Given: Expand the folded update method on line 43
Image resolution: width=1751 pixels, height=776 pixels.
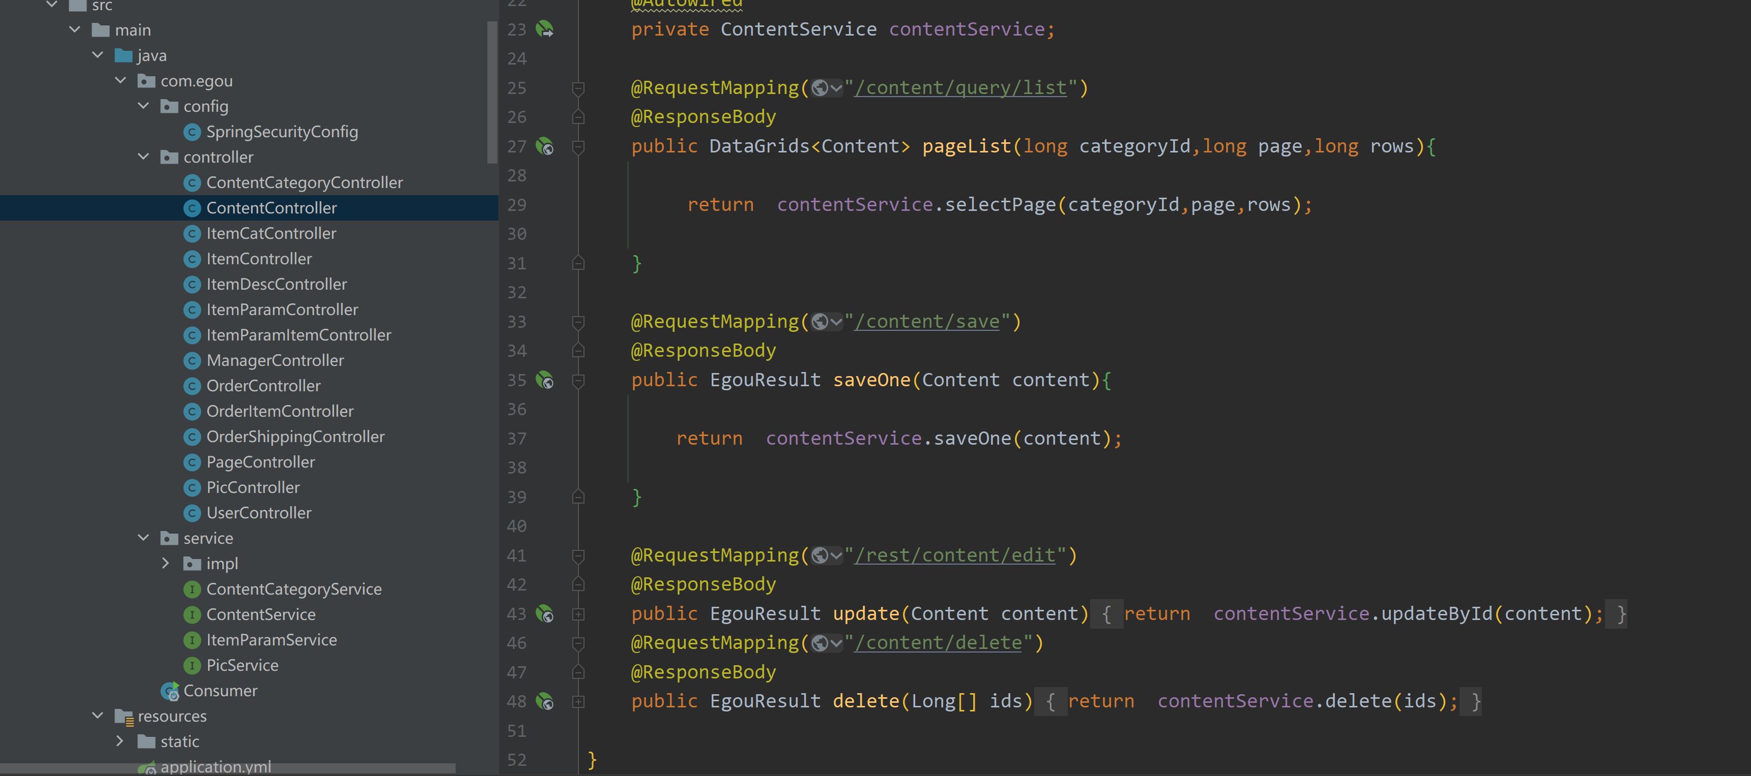Looking at the screenshot, I should pyautogui.click(x=578, y=614).
